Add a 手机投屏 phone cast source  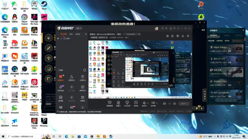click(127, 104)
